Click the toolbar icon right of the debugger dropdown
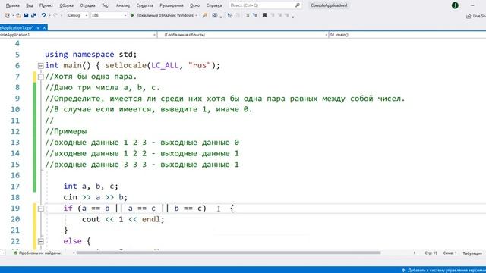This screenshot has width=486, height=273. [204, 15]
